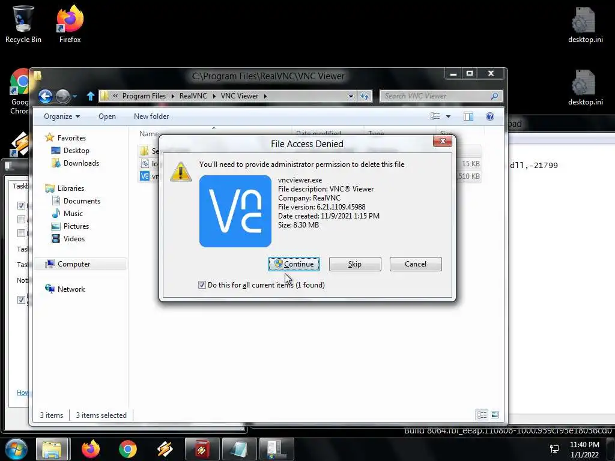The width and height of the screenshot is (615, 461).
Task: Click the Winamp lightning icon on taskbar
Action: pos(165,449)
